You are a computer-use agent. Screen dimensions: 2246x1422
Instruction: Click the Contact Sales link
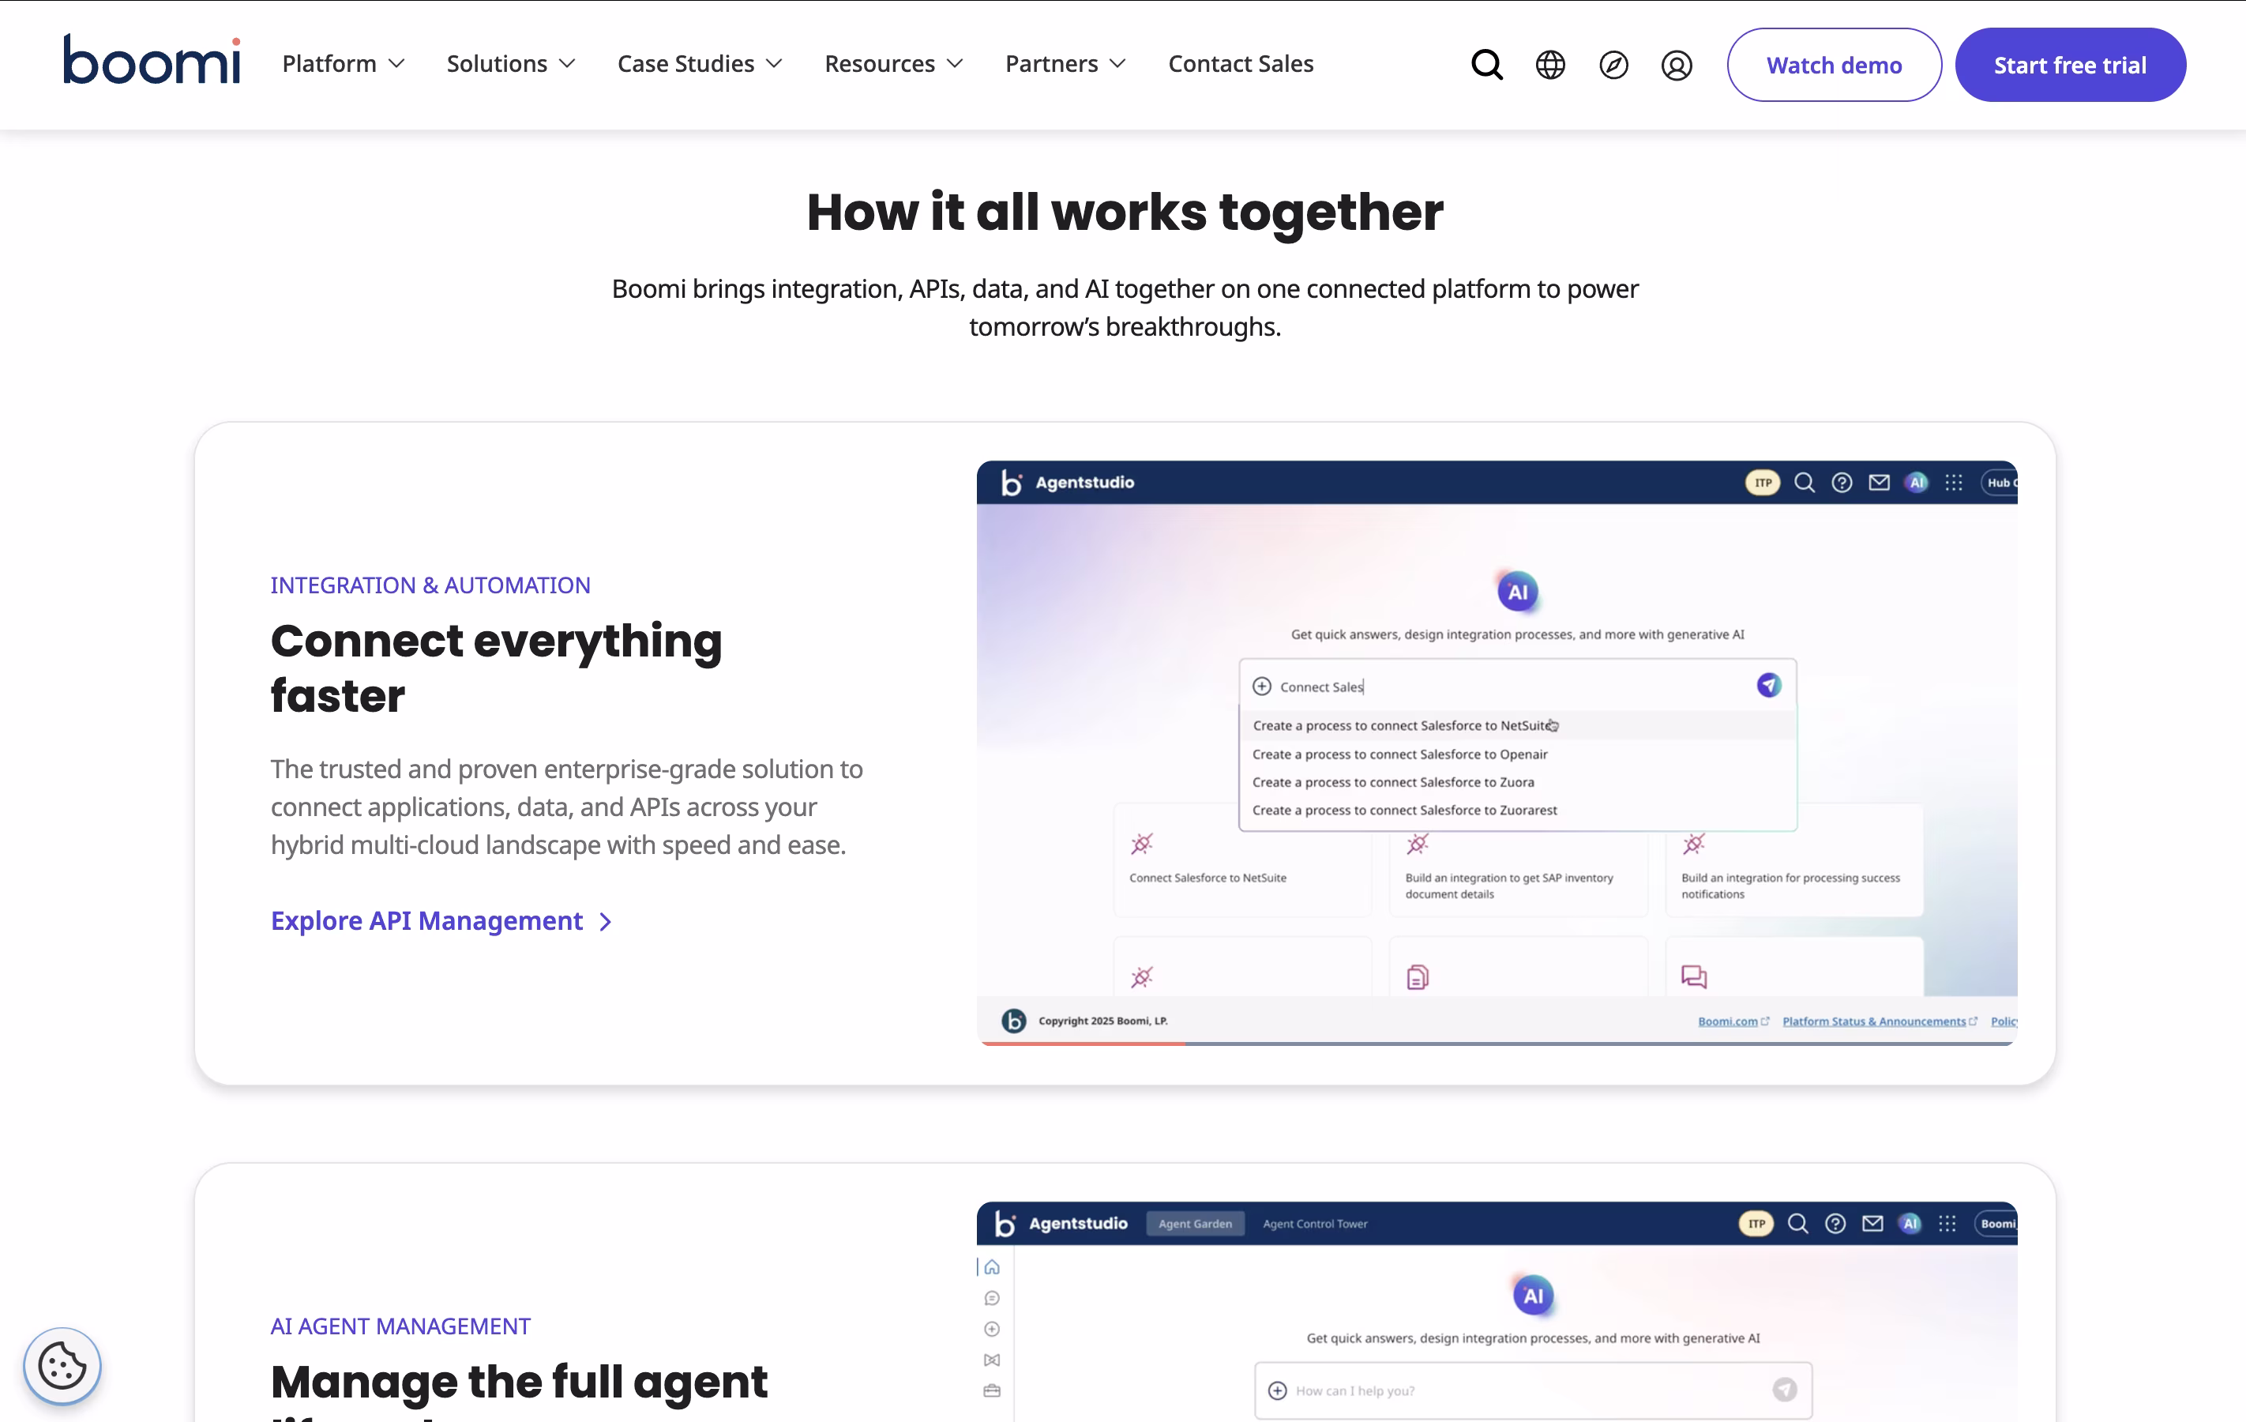point(1241,63)
